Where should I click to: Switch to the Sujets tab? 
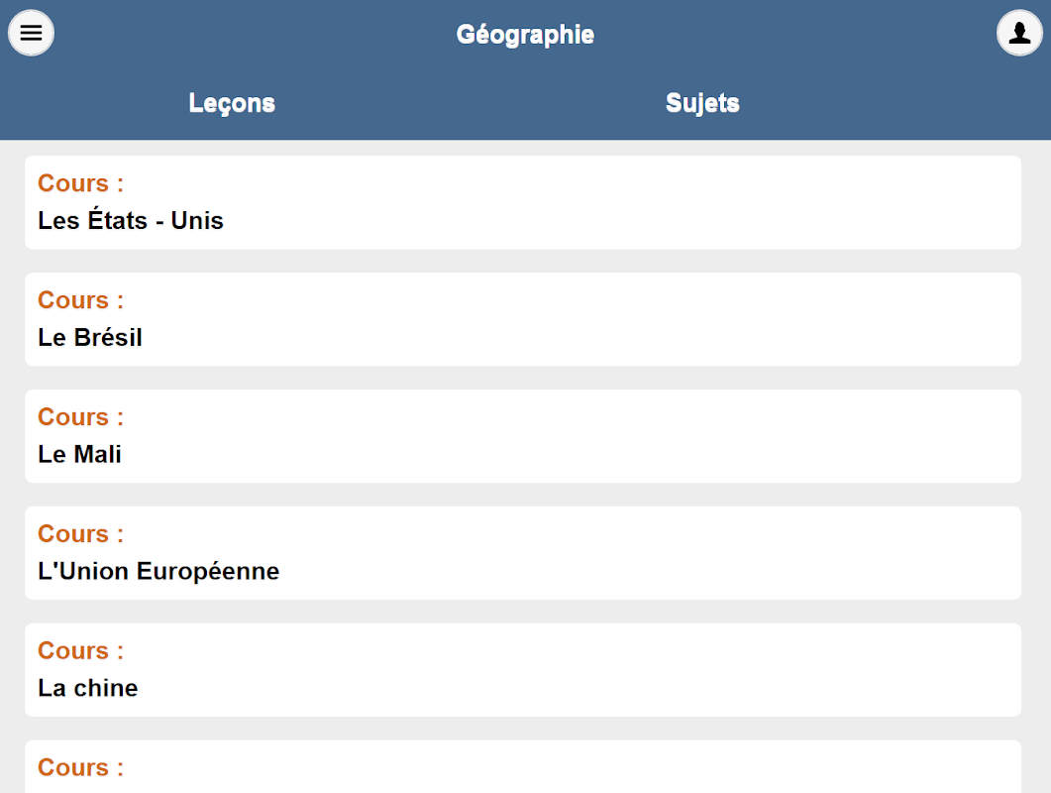click(x=702, y=103)
